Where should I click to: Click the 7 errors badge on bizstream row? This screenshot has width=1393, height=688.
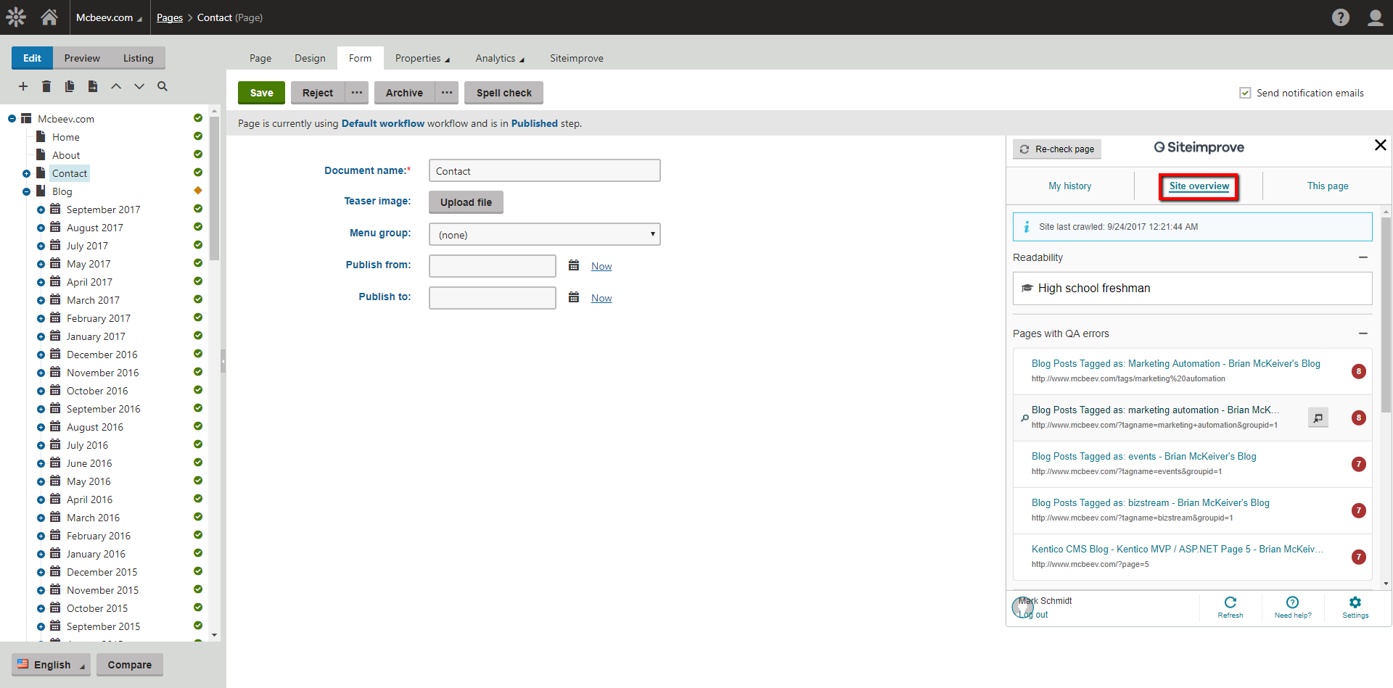click(1359, 510)
